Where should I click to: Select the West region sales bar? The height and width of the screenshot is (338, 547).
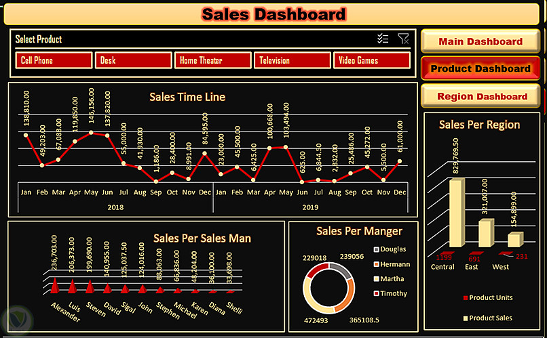point(515,240)
